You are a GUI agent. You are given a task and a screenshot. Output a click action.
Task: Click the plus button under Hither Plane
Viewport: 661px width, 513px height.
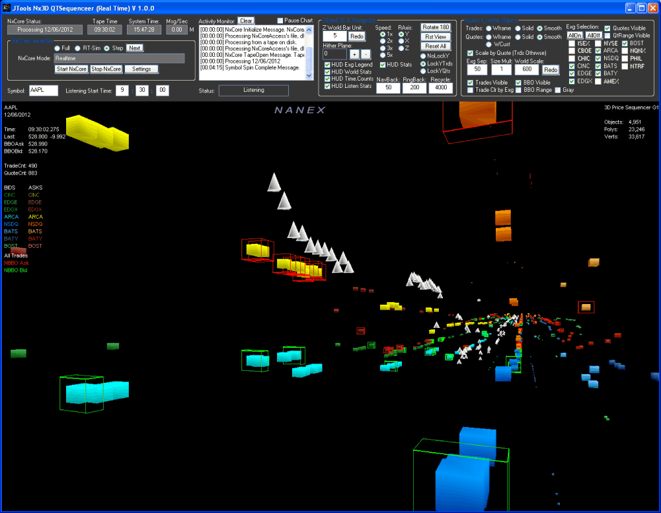click(x=354, y=54)
